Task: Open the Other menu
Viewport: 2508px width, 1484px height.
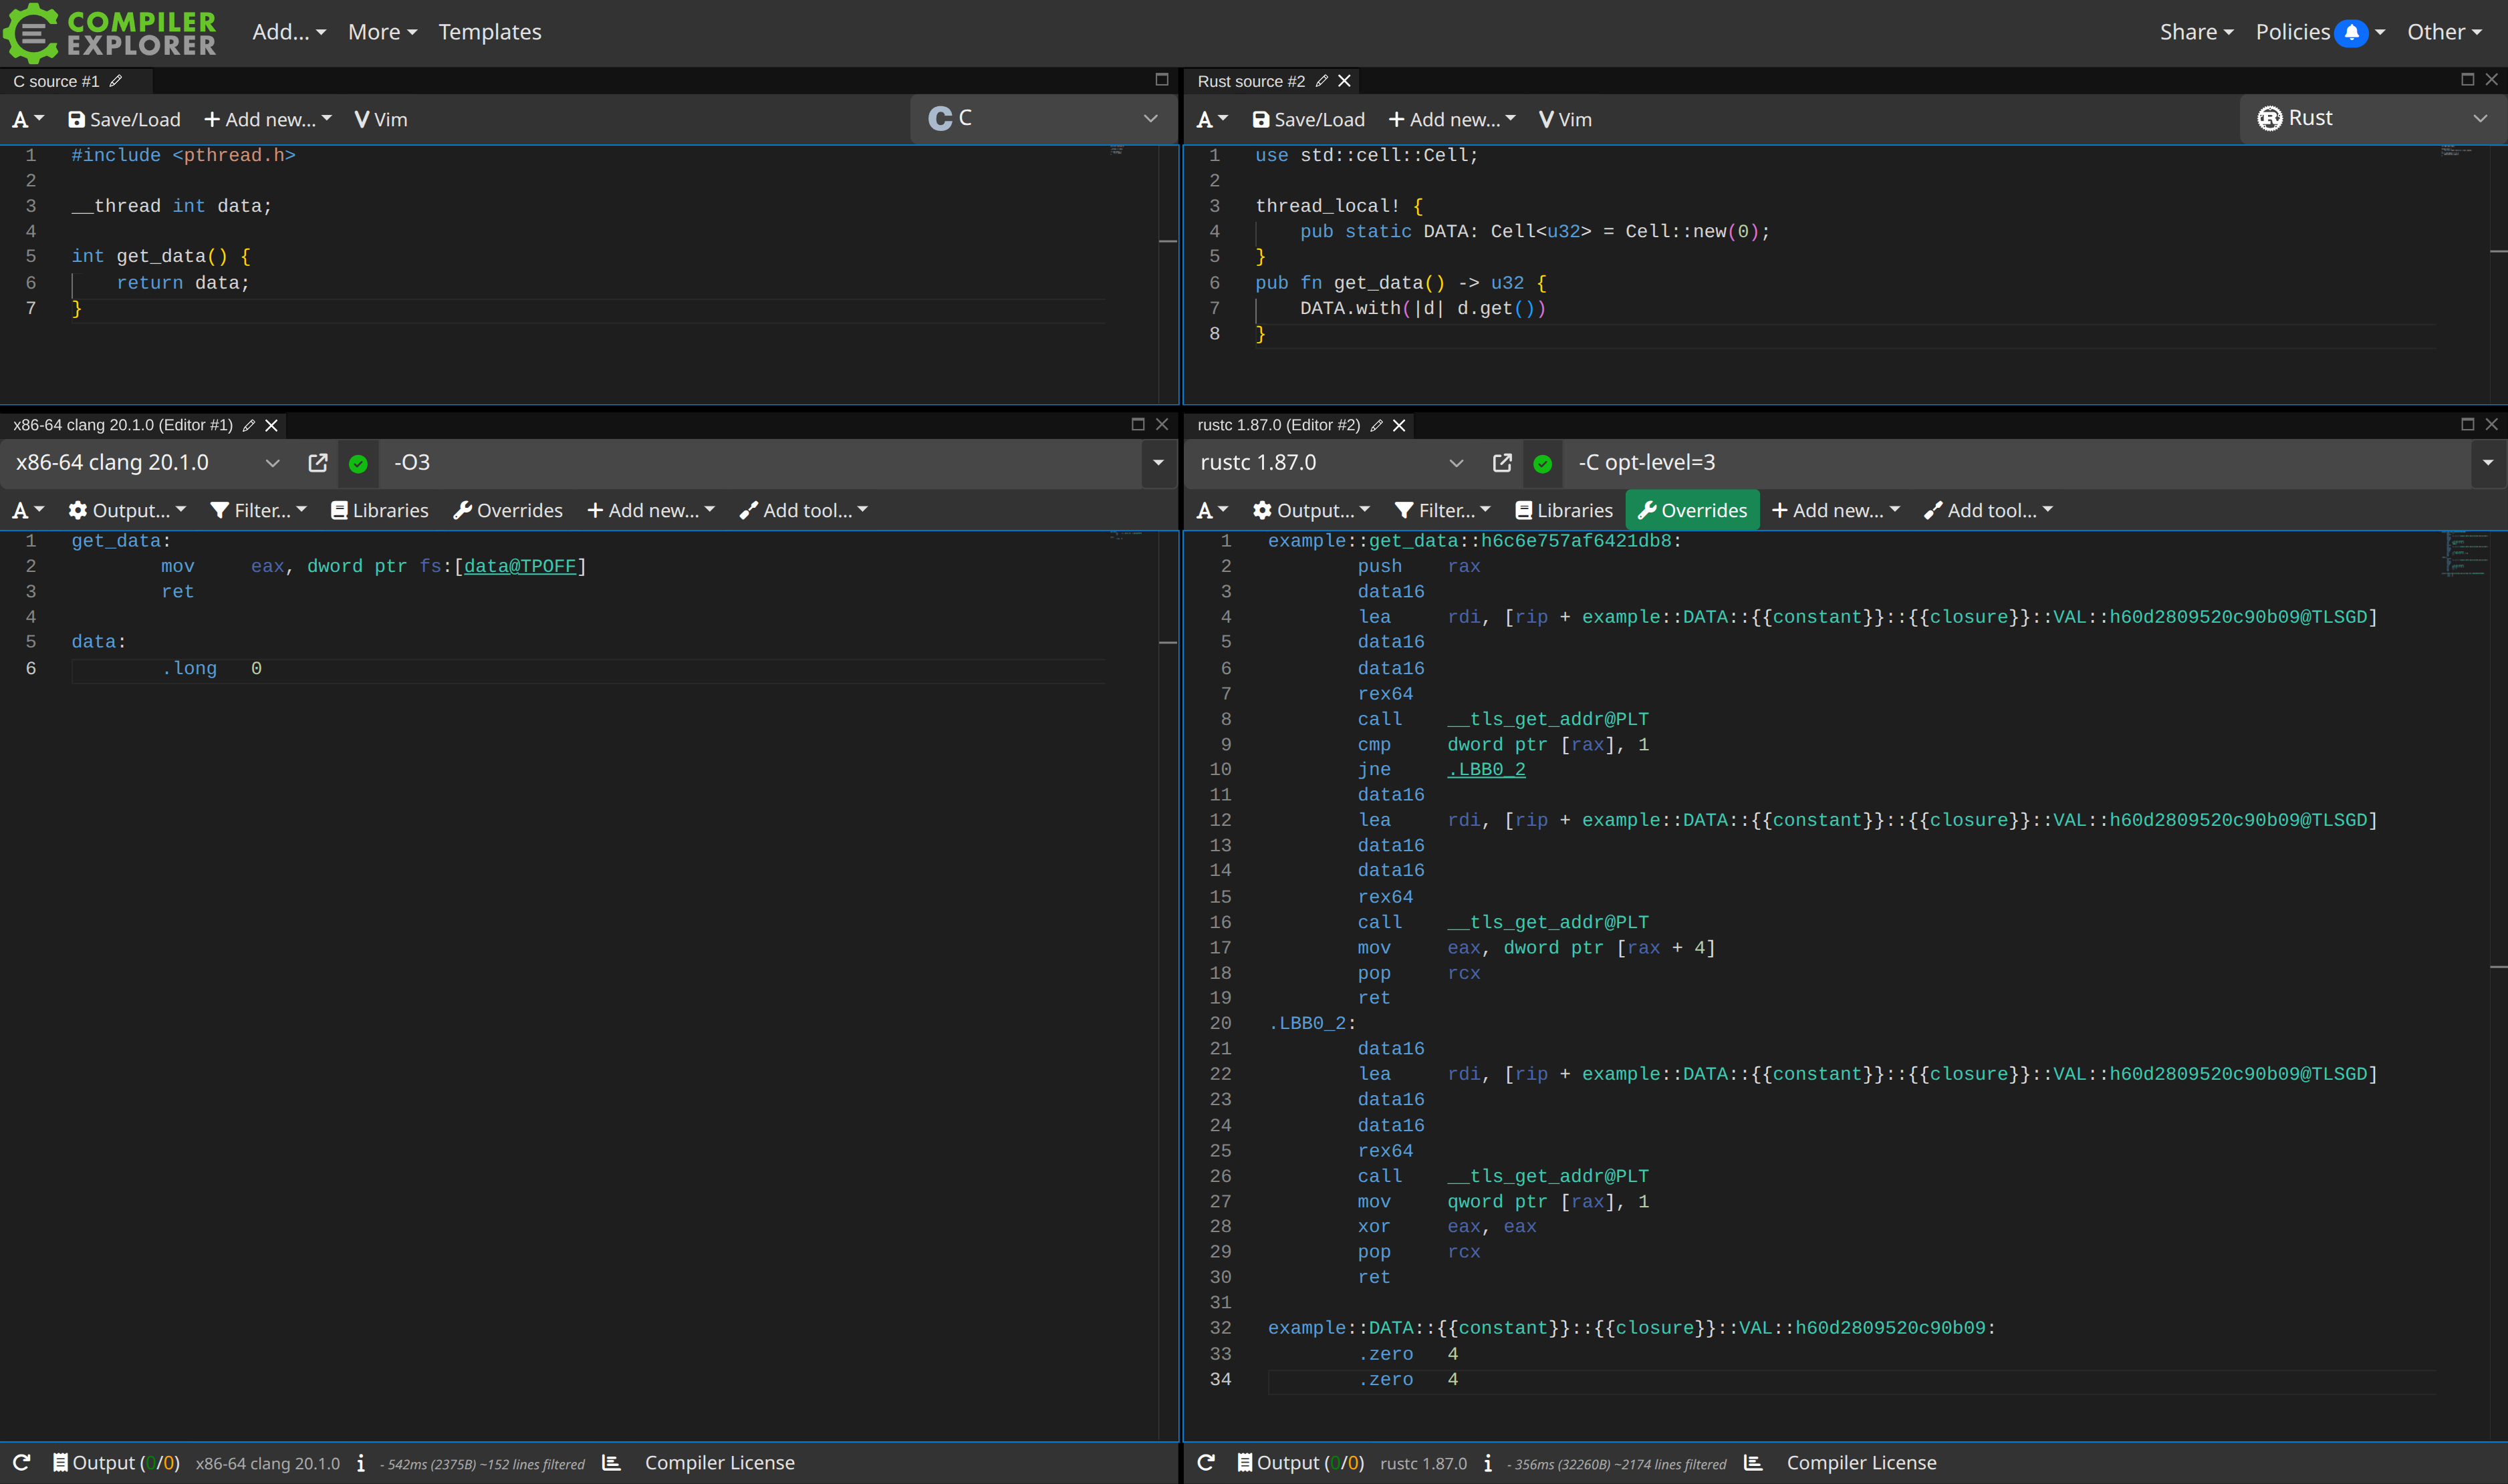Action: pos(2444,32)
